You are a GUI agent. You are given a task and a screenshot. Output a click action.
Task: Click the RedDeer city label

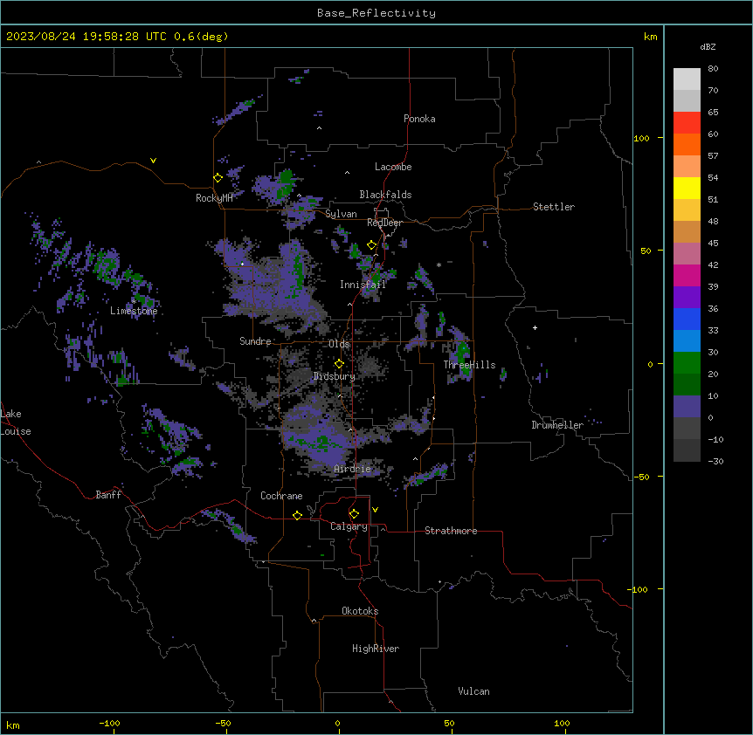point(384,223)
